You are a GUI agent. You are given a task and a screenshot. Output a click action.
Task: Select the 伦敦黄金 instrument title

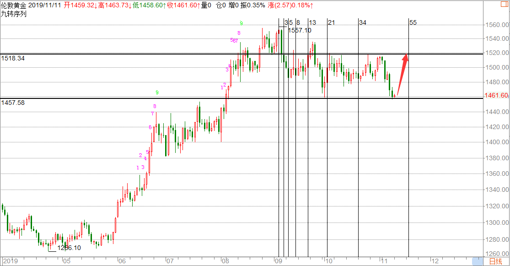click(13, 5)
